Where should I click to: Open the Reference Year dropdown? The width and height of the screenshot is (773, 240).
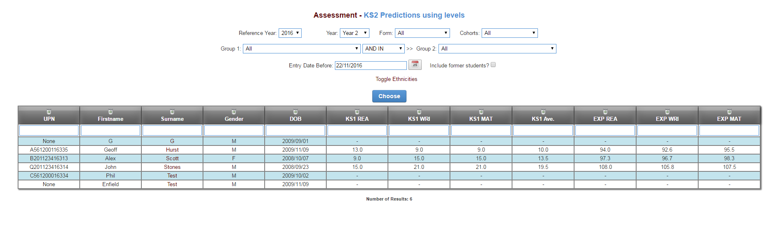290,33
